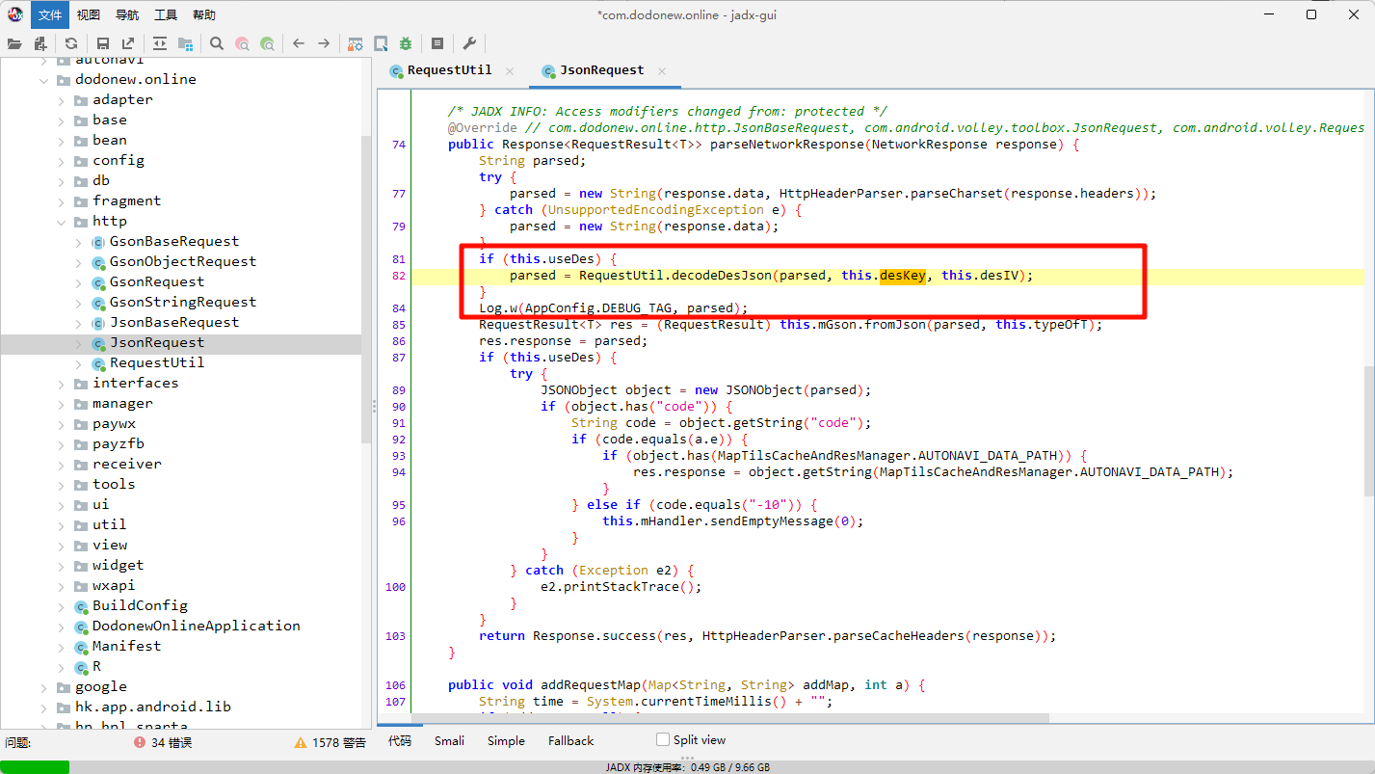1375x774 pixels.
Task: Click the Reload files icon
Action: (71, 43)
